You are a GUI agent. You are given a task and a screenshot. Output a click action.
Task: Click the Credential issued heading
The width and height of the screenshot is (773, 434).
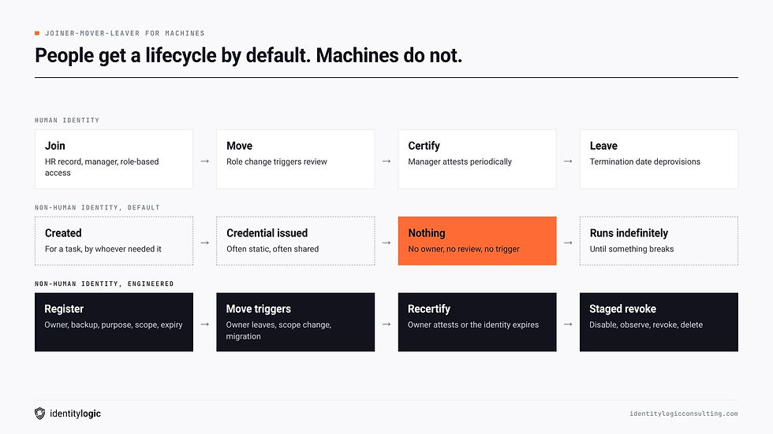[x=267, y=233]
